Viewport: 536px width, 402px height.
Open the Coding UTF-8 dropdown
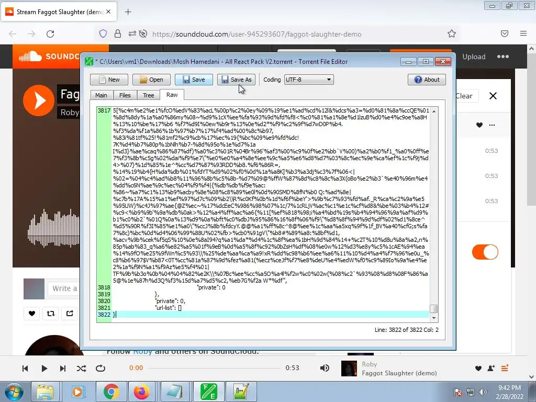309,80
